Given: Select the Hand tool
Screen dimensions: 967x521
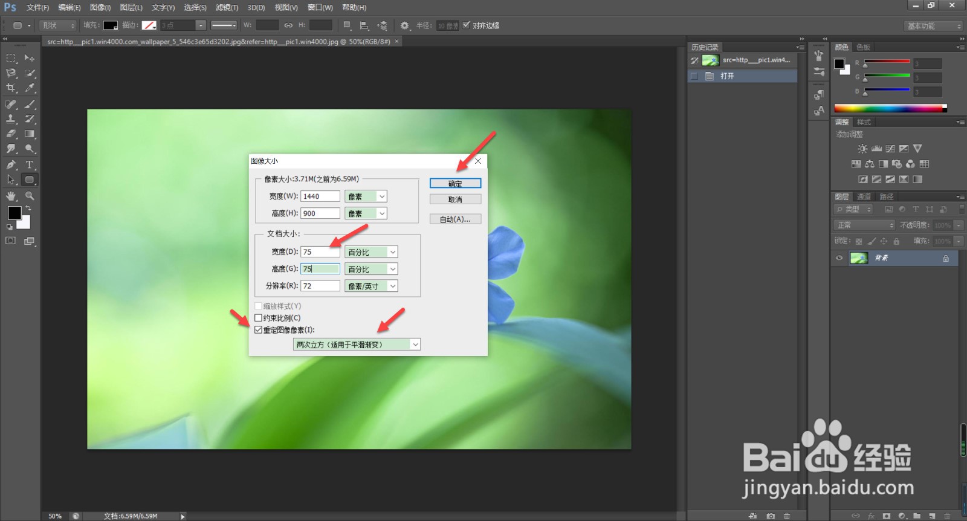Looking at the screenshot, I should tap(11, 196).
